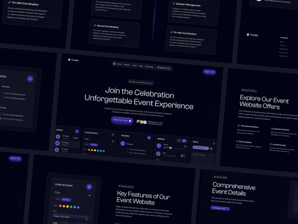Click the pencil icon next to Venue Coordination
The width and height of the screenshot is (298, 224).
click(95, 25)
